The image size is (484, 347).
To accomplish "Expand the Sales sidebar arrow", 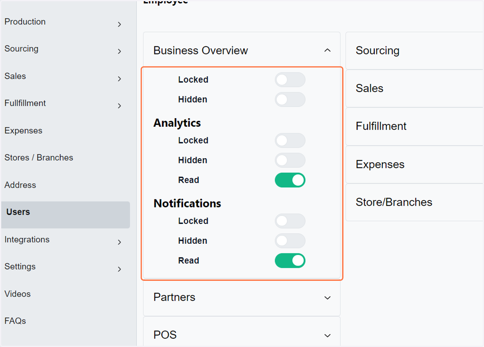I will click(119, 79).
